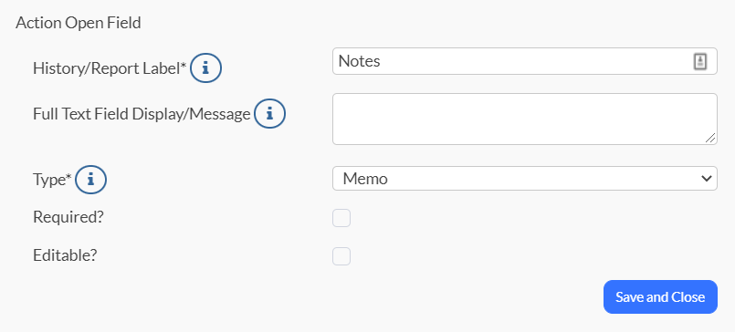Click the Required? label text
The width and height of the screenshot is (735, 332).
(68, 217)
